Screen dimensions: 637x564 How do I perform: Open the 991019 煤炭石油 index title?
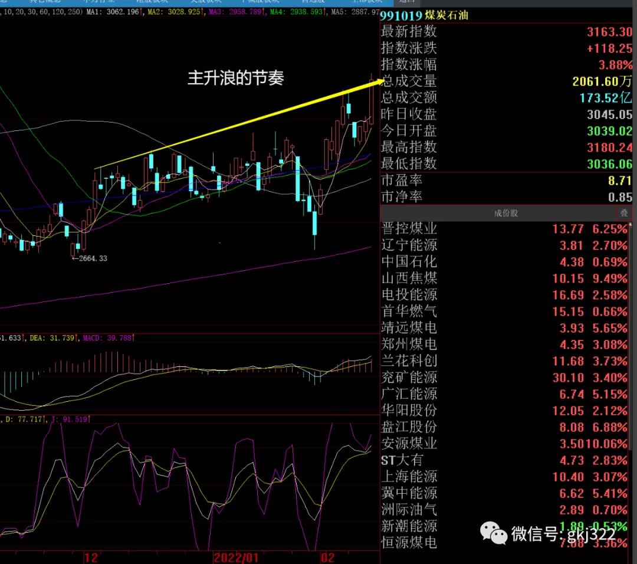click(424, 15)
